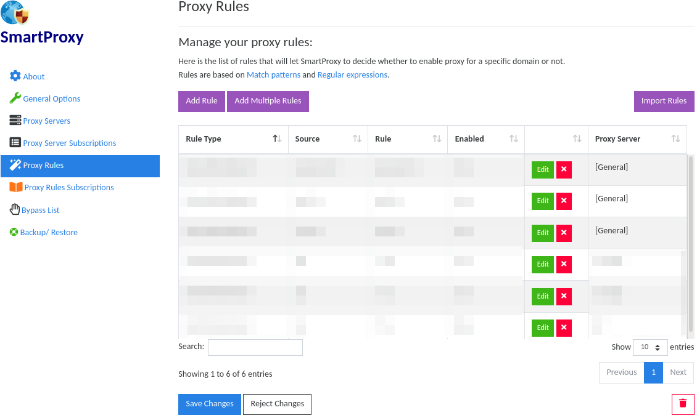Click the hand icon for Bypass List
This screenshot has height=418, width=697.
pyautogui.click(x=15, y=210)
